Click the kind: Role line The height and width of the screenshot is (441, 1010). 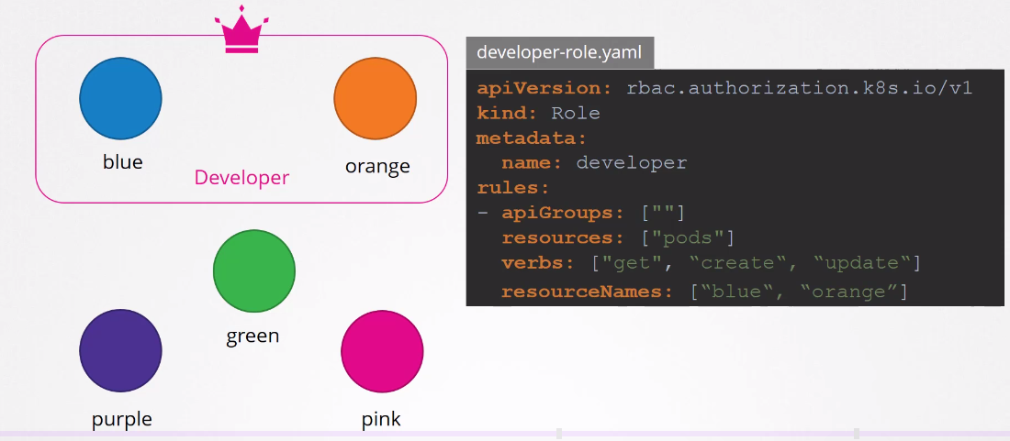coord(538,114)
